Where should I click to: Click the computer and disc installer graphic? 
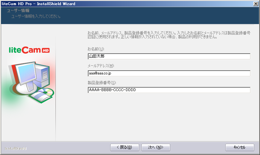click(x=31, y=82)
